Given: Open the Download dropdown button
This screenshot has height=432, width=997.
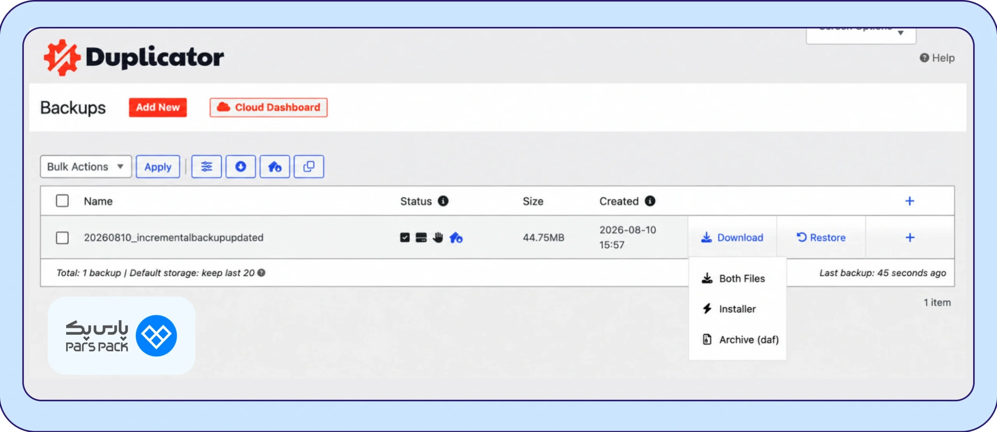Looking at the screenshot, I should [x=732, y=237].
